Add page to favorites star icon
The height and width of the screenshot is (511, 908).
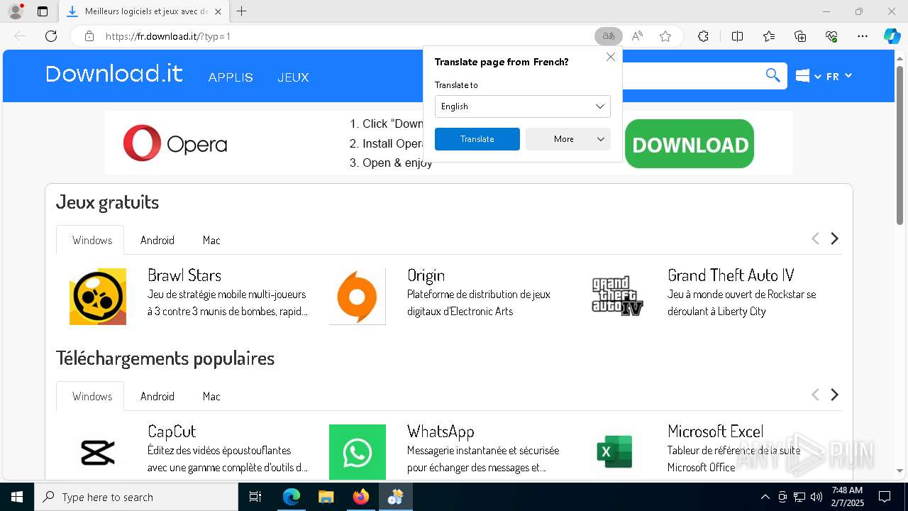click(x=665, y=36)
